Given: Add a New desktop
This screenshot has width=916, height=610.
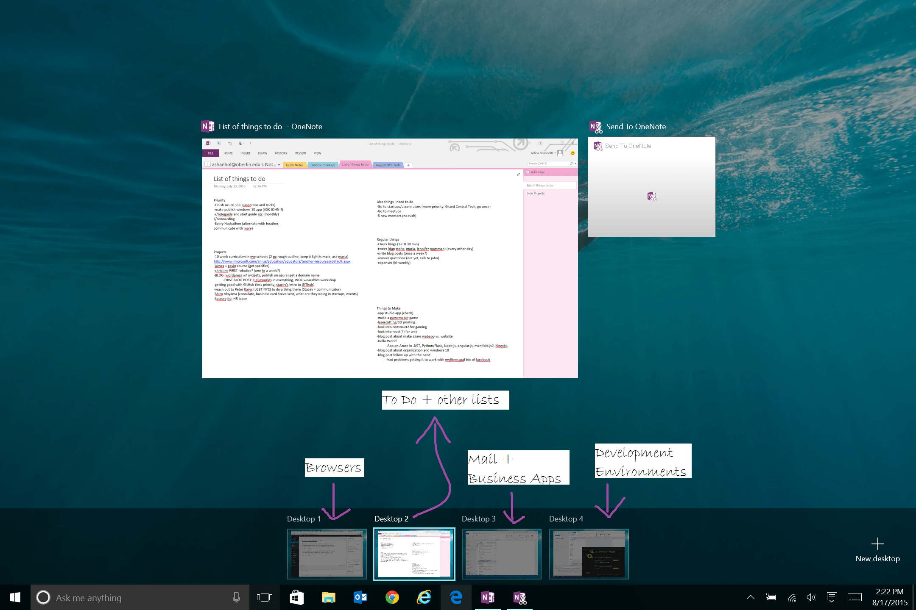Looking at the screenshot, I should (x=877, y=551).
